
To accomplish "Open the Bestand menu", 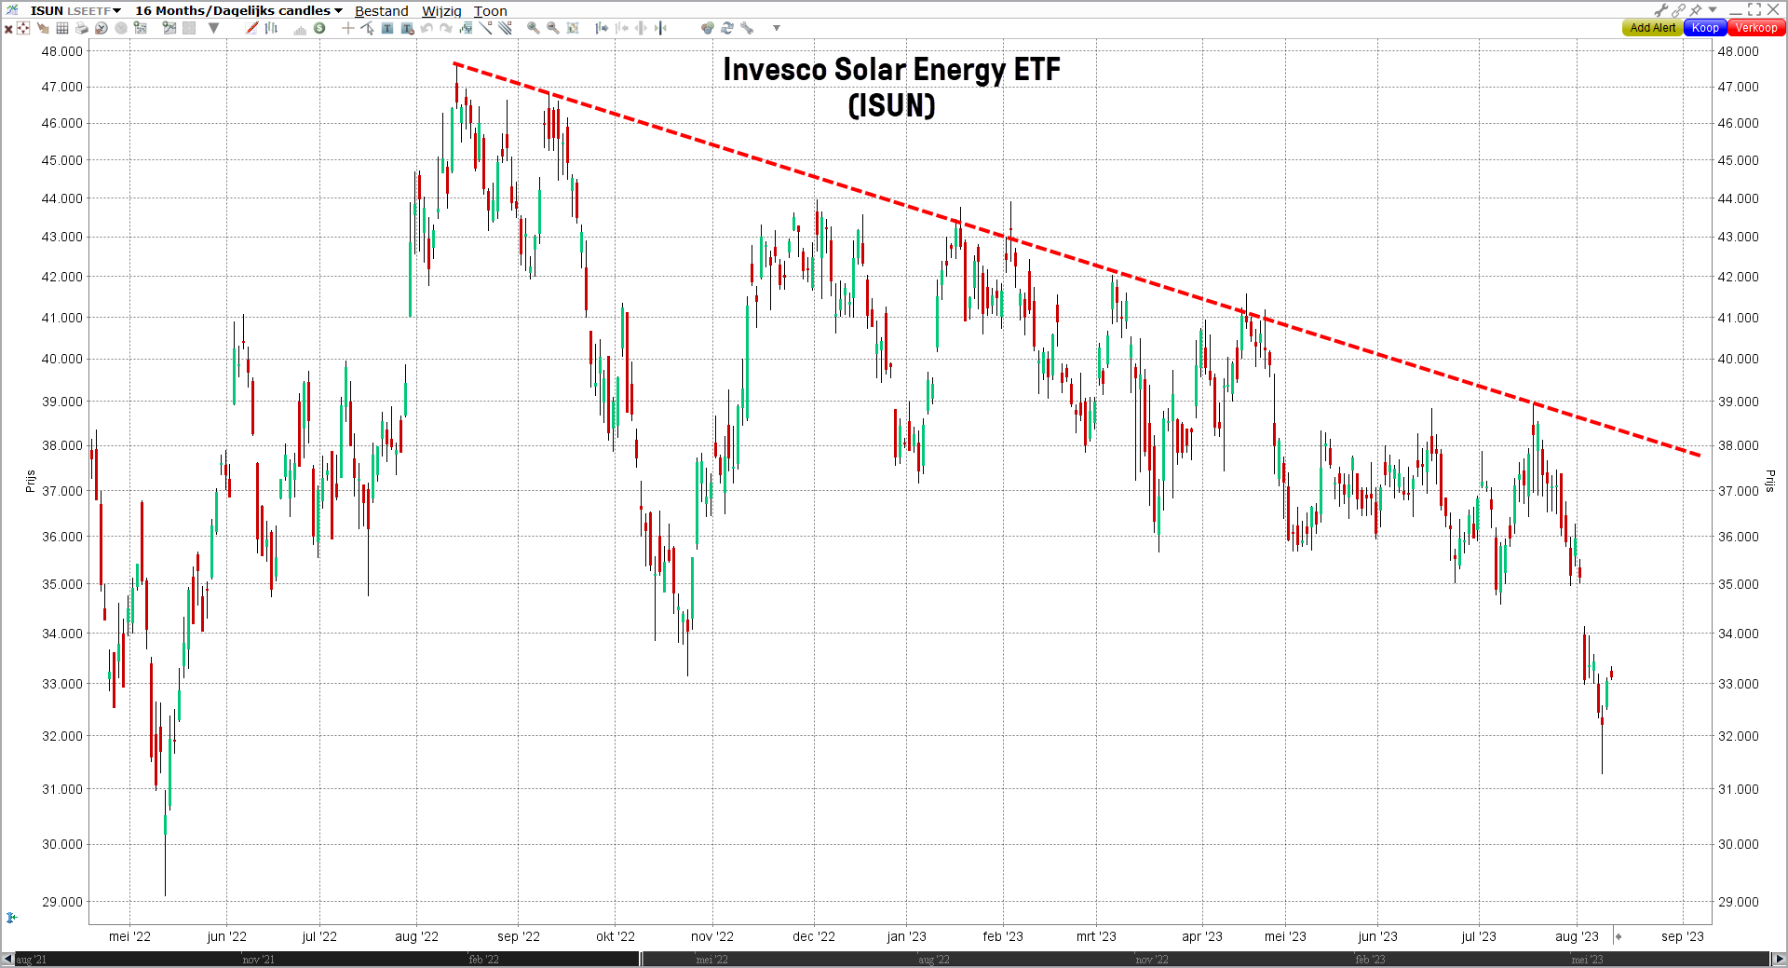I will (x=381, y=11).
